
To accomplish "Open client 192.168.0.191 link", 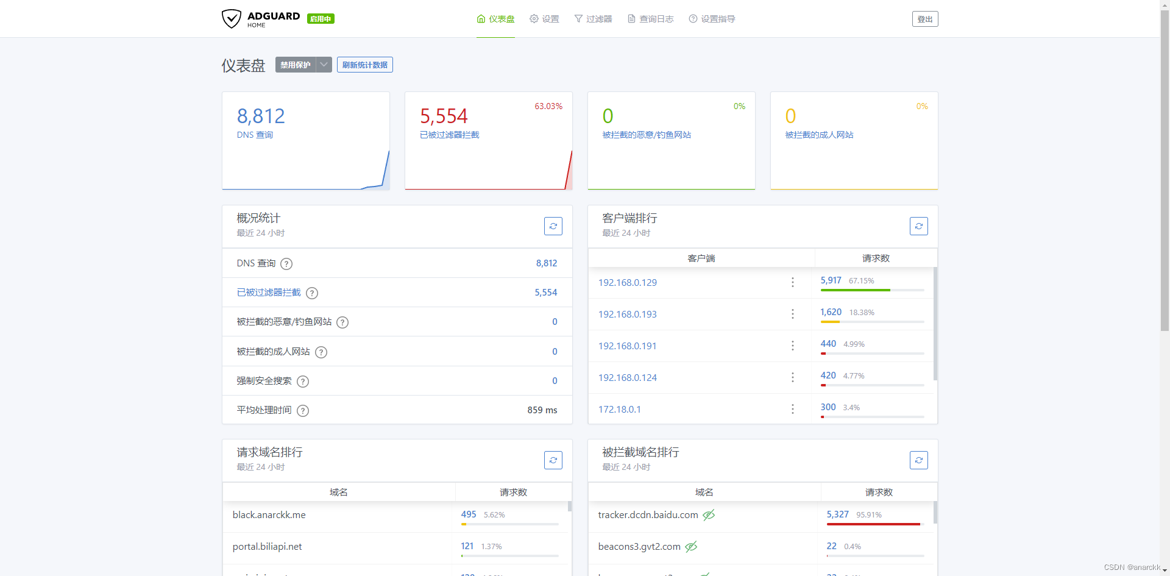I will tap(628, 346).
